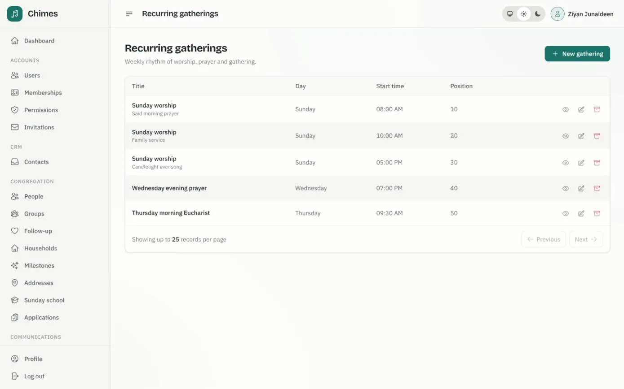Create a New gathering
The image size is (624, 389).
[x=577, y=54]
